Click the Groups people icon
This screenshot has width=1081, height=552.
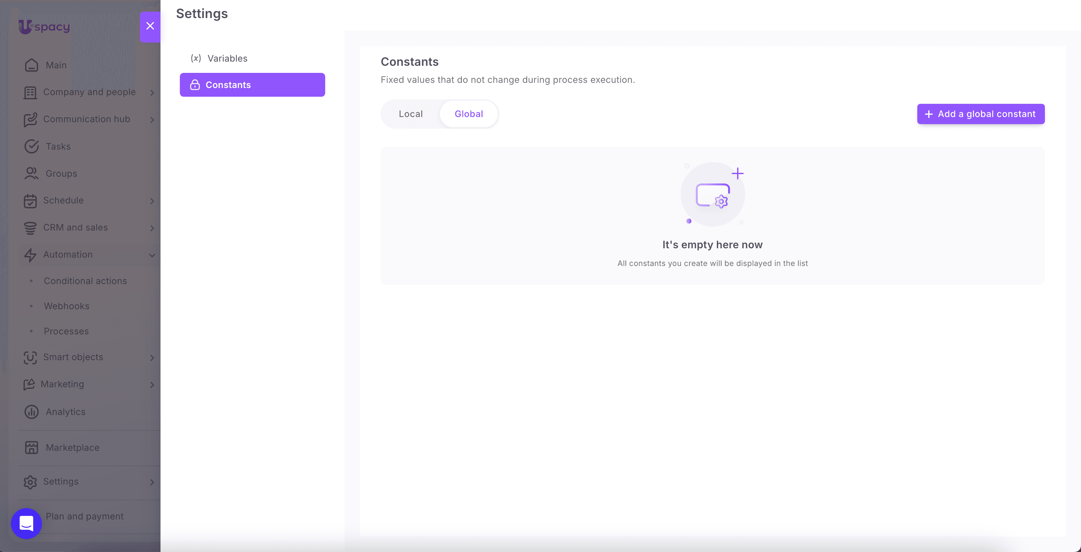[x=32, y=173]
